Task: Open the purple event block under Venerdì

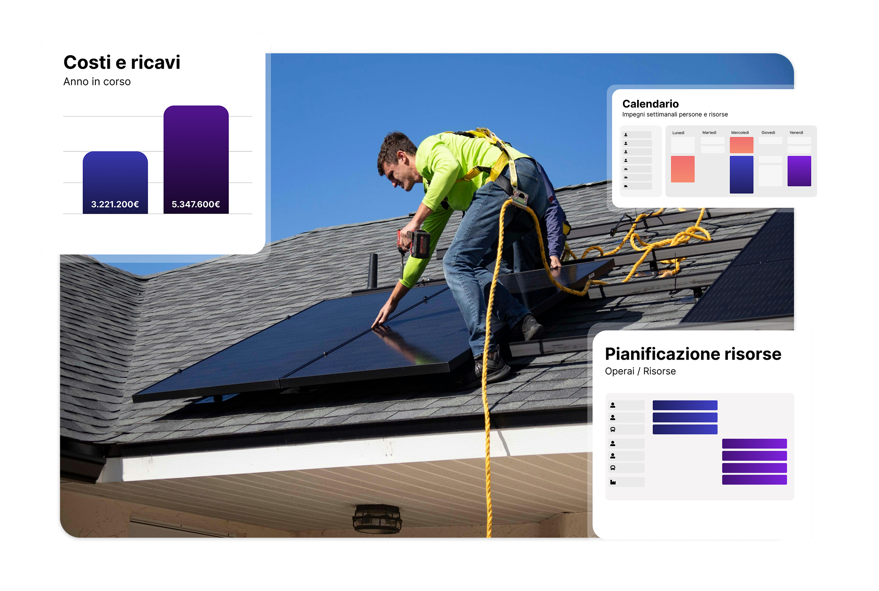Action: click(x=799, y=171)
